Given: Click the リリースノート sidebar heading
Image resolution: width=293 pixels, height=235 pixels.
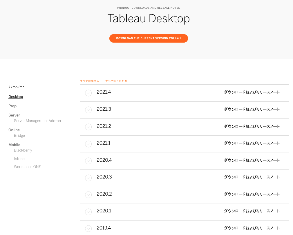Looking at the screenshot, I should click(16, 87).
